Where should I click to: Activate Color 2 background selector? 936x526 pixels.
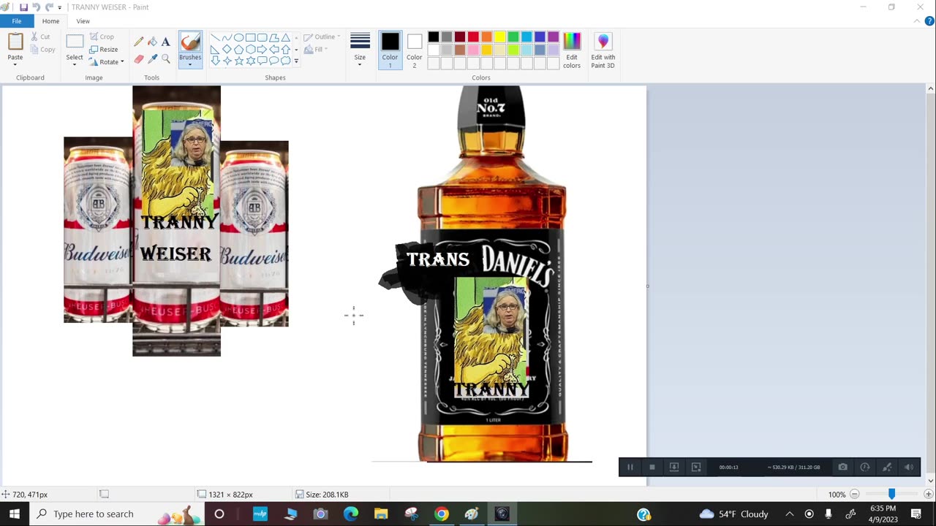pos(415,50)
